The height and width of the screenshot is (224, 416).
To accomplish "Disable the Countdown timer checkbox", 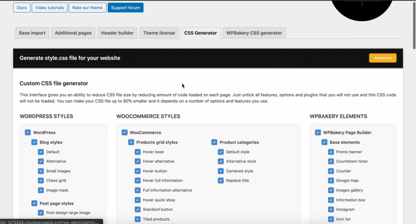I will (331, 162).
